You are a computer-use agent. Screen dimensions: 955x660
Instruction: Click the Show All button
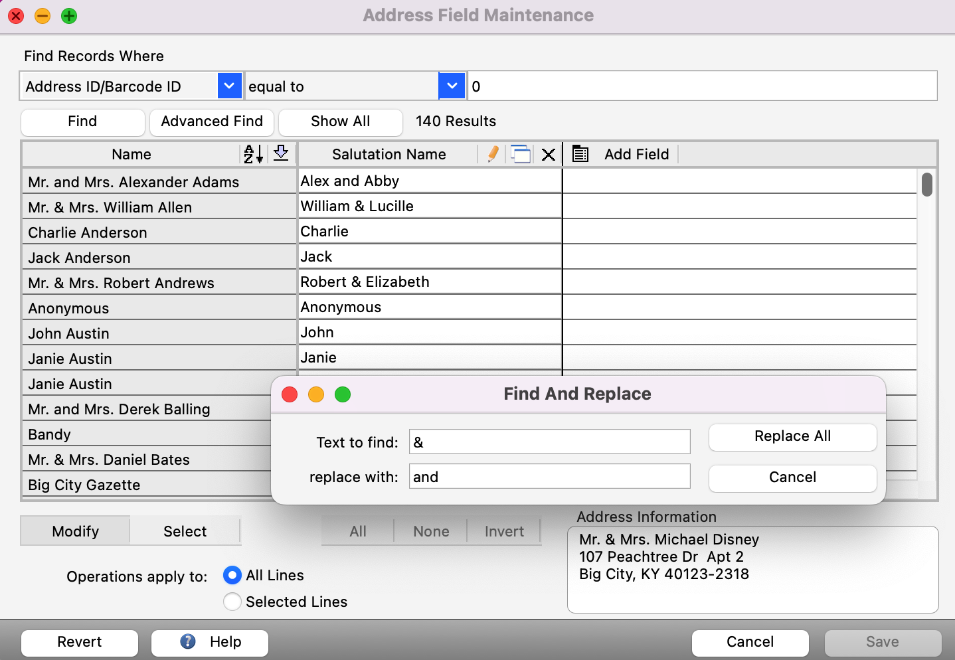pyautogui.click(x=340, y=122)
